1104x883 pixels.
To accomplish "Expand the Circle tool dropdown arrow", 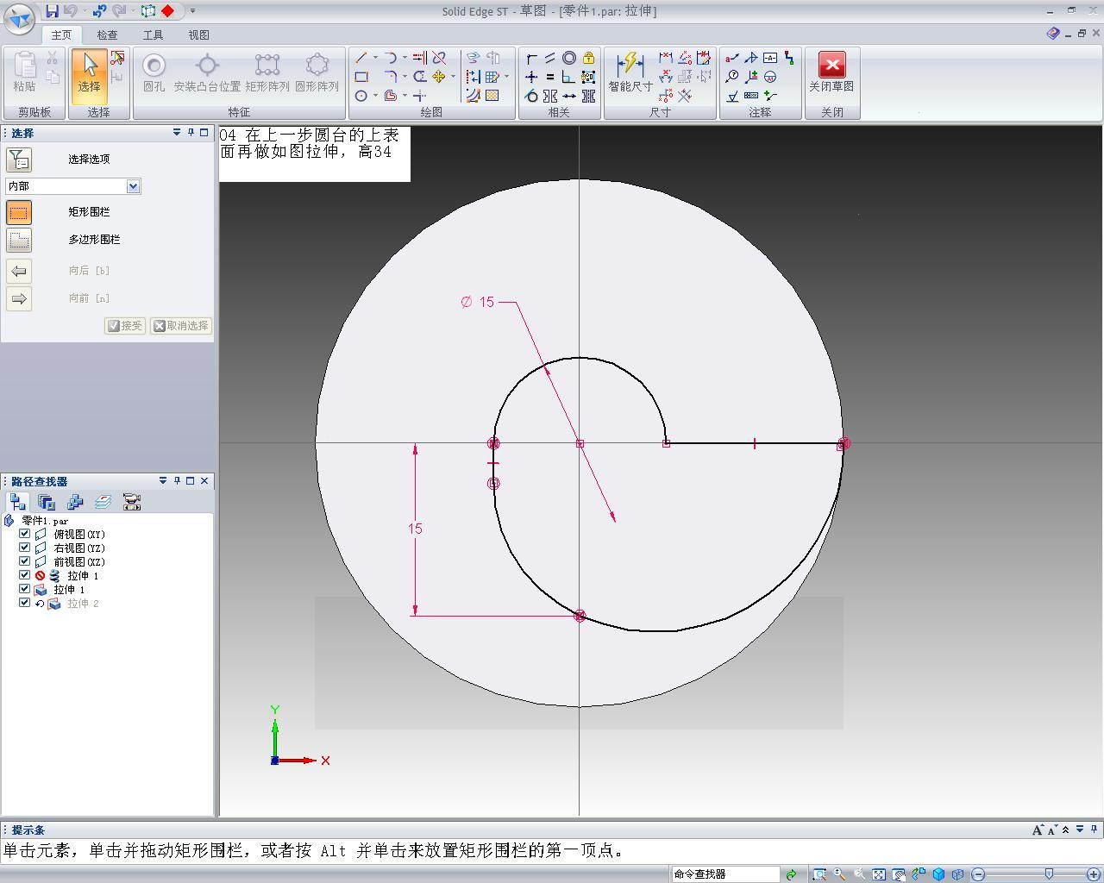I will coord(375,96).
